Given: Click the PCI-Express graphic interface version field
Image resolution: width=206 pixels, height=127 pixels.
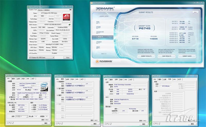Looking at the screenshot, I should pyautogui.click(x=132, y=109).
